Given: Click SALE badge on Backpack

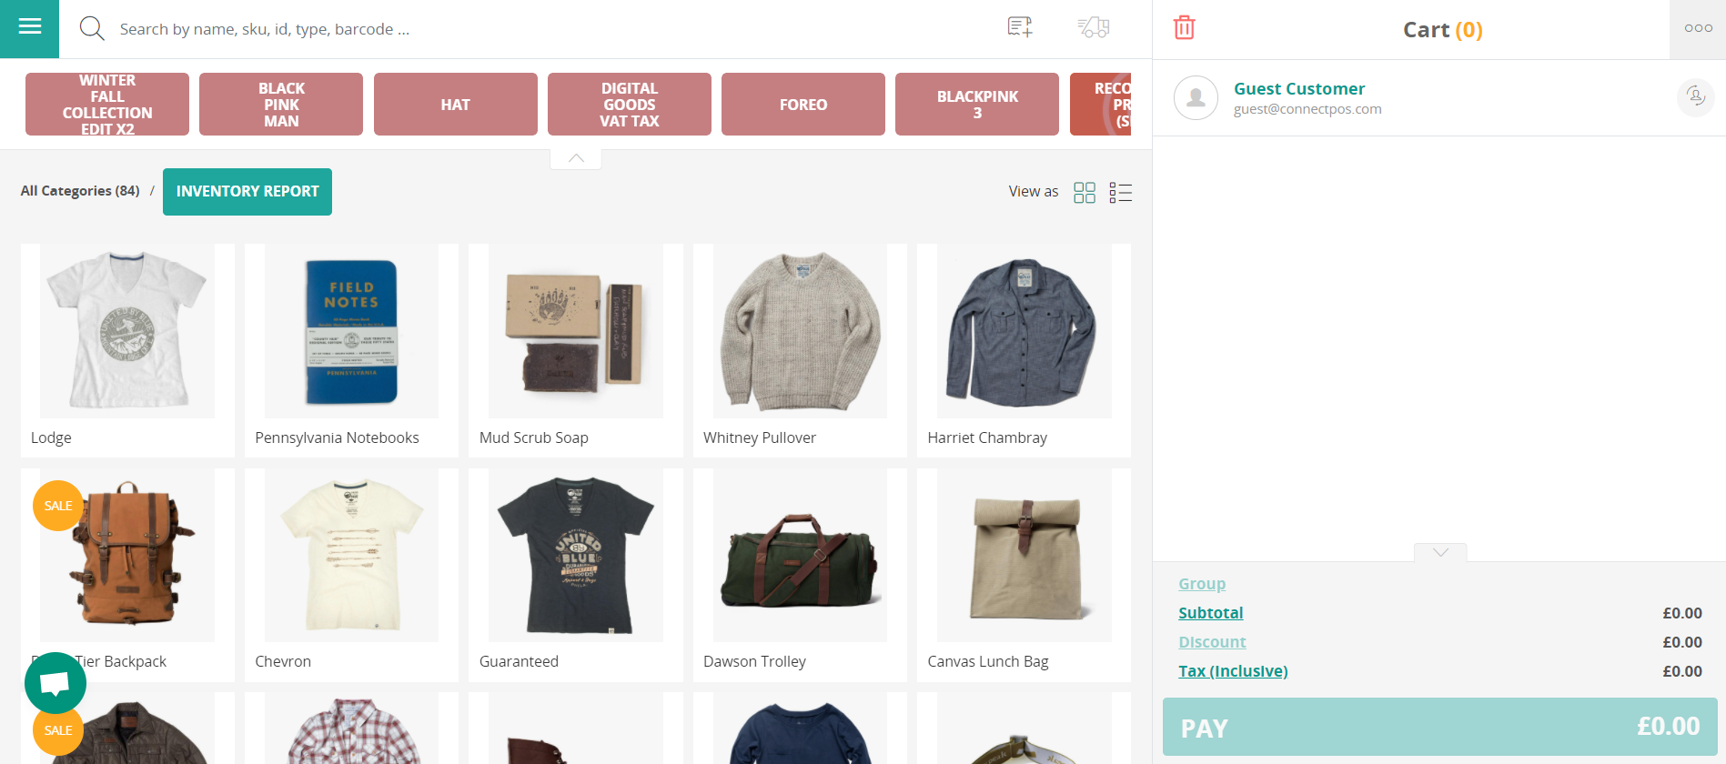Looking at the screenshot, I should pyautogui.click(x=58, y=506).
